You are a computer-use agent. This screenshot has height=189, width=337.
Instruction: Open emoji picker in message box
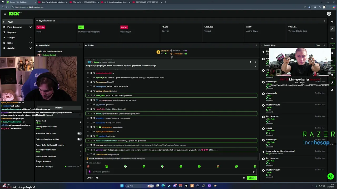point(254,172)
